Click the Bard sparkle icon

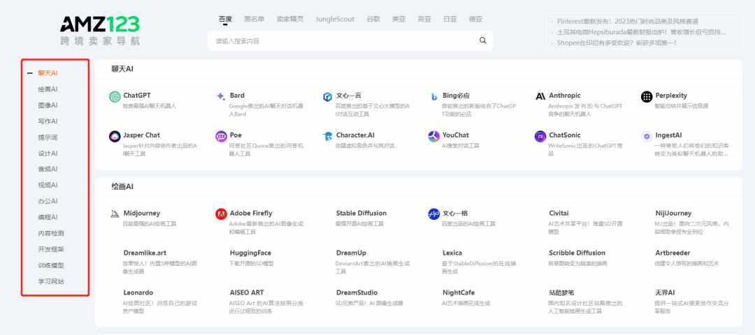(221, 96)
